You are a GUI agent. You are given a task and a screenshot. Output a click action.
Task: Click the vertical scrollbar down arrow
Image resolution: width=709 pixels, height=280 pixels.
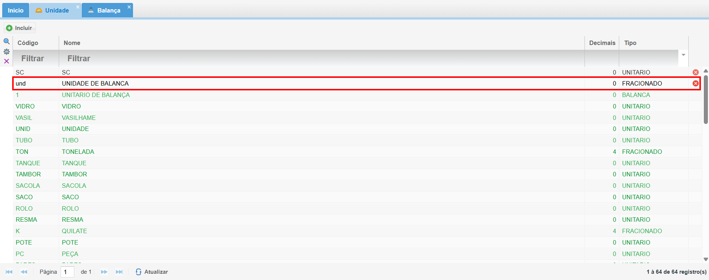pos(706,259)
